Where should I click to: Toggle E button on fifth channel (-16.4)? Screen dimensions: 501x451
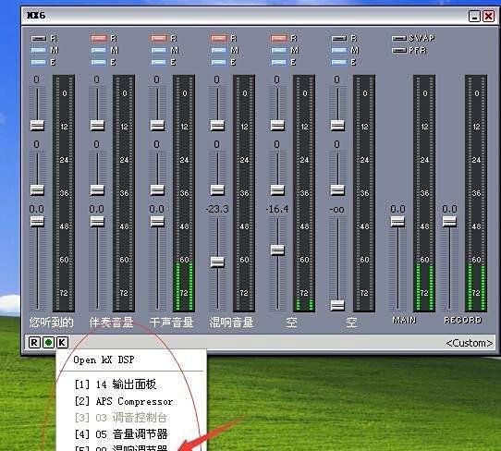click(279, 62)
